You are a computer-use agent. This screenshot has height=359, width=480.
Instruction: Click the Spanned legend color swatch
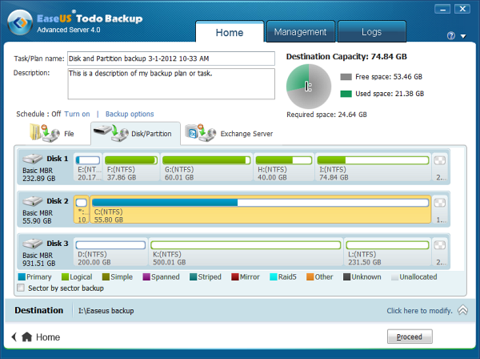coord(146,277)
